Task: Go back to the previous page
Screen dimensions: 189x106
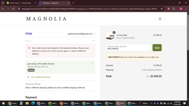Action: coord(3,9)
